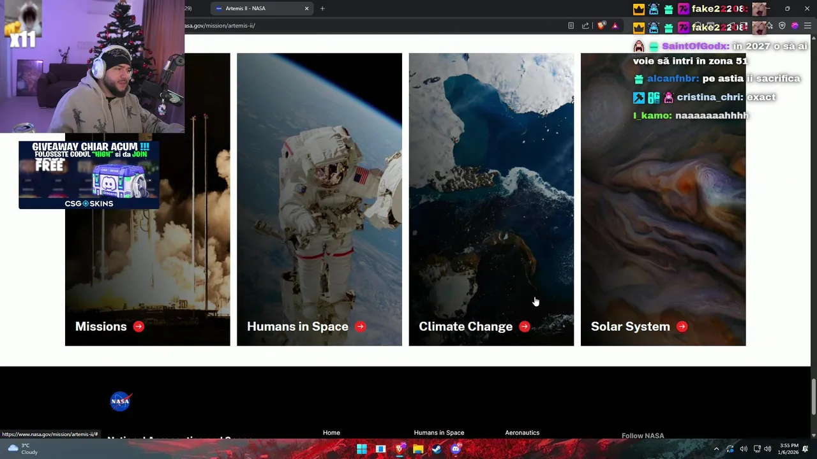The width and height of the screenshot is (817, 459).
Task: Open the Brave hamburger menu
Action: 807,25
